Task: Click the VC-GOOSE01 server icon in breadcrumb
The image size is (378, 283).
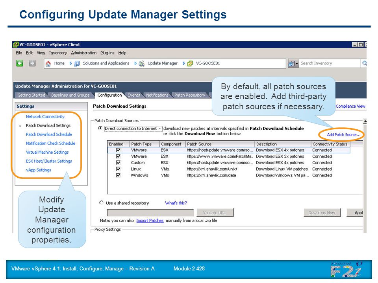Action: pyautogui.click(x=190, y=64)
